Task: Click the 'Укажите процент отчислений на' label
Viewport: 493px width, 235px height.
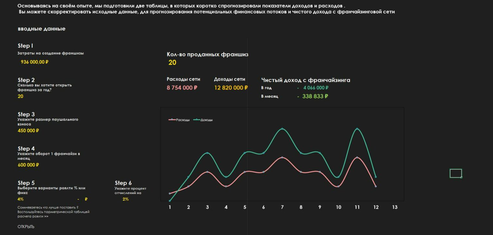Action: pos(130,191)
